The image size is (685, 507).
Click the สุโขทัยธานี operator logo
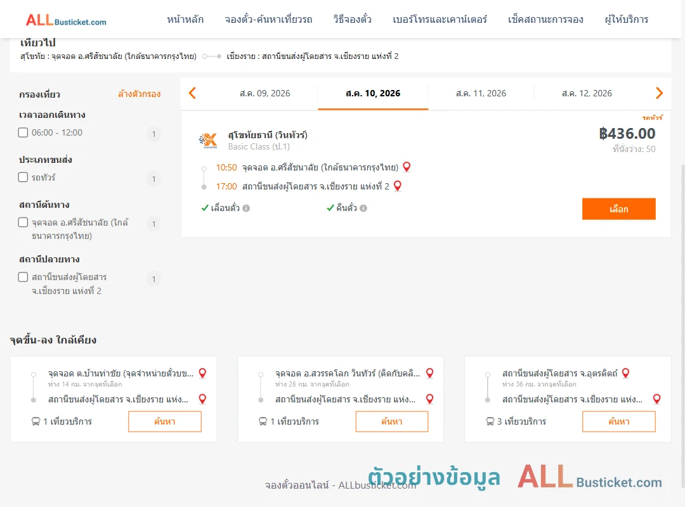pos(208,141)
